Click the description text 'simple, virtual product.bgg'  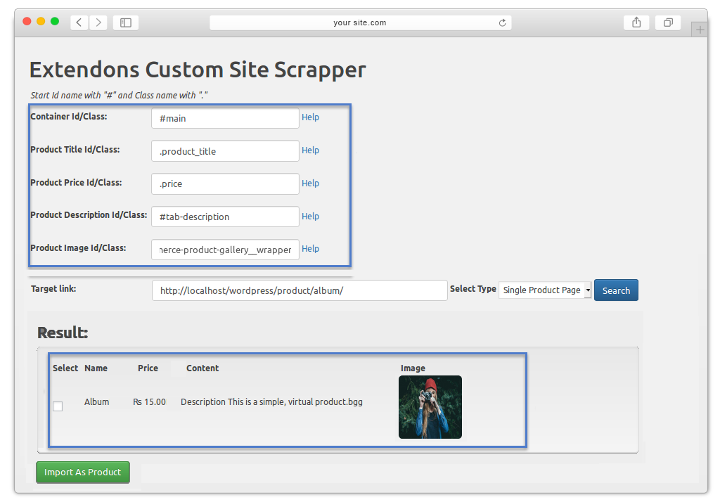311,402
